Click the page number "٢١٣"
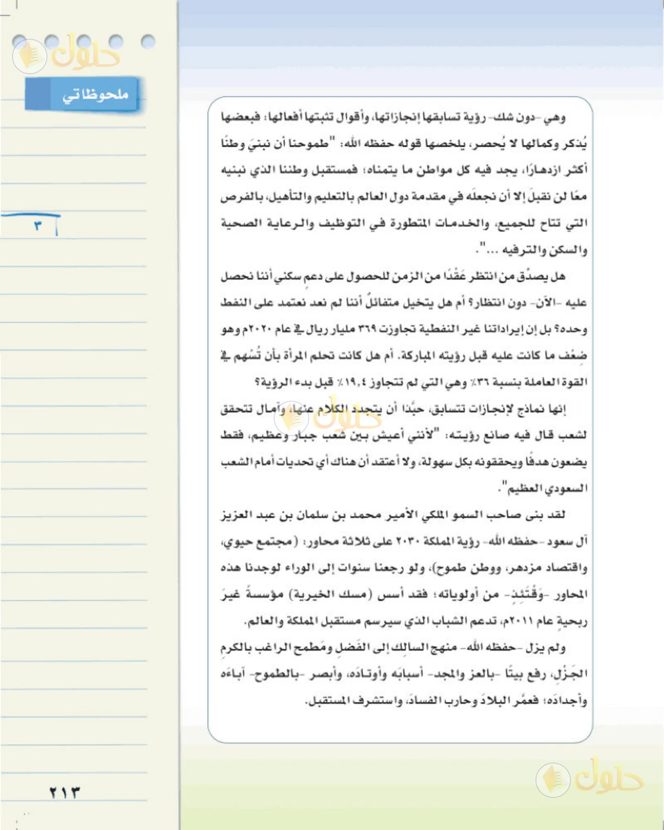The height and width of the screenshot is (830, 664). tap(65, 792)
